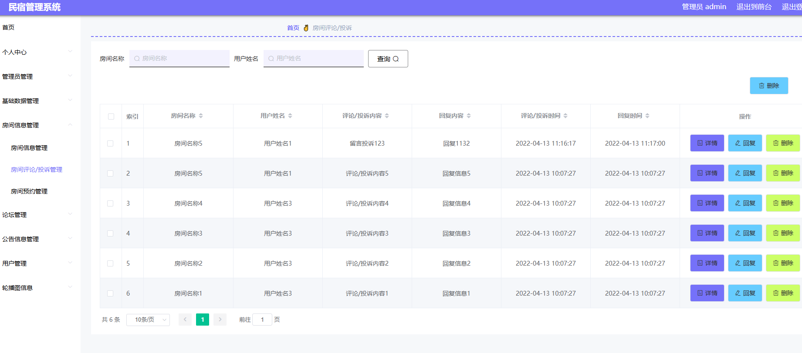Image resolution: width=802 pixels, height=353 pixels.
Task: Click the 查询 search button
Action: pyautogui.click(x=388, y=59)
